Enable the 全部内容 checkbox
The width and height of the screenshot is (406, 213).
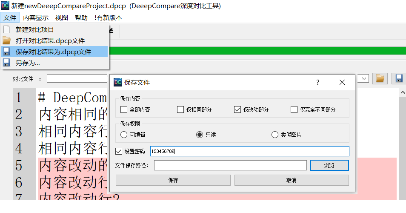click(124, 109)
